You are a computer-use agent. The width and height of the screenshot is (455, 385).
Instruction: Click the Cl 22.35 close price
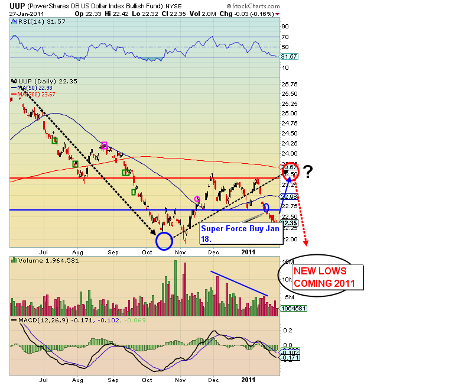point(174,14)
